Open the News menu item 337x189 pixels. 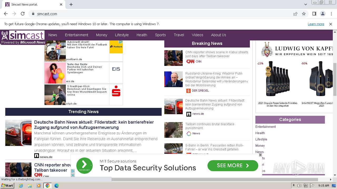53,35
